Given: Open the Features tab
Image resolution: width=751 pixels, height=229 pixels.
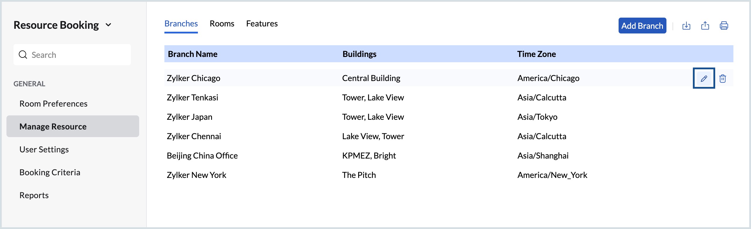Looking at the screenshot, I should (x=262, y=23).
